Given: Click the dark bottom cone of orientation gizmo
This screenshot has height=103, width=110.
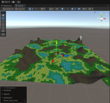Looking at the screenshot, I should [x=101, y=21].
